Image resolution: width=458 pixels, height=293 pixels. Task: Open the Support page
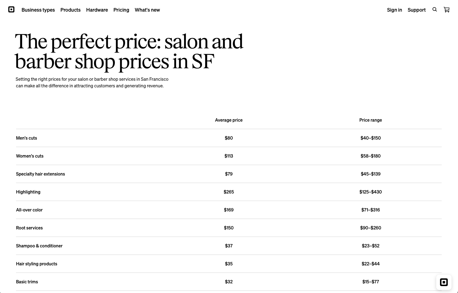pos(416,10)
